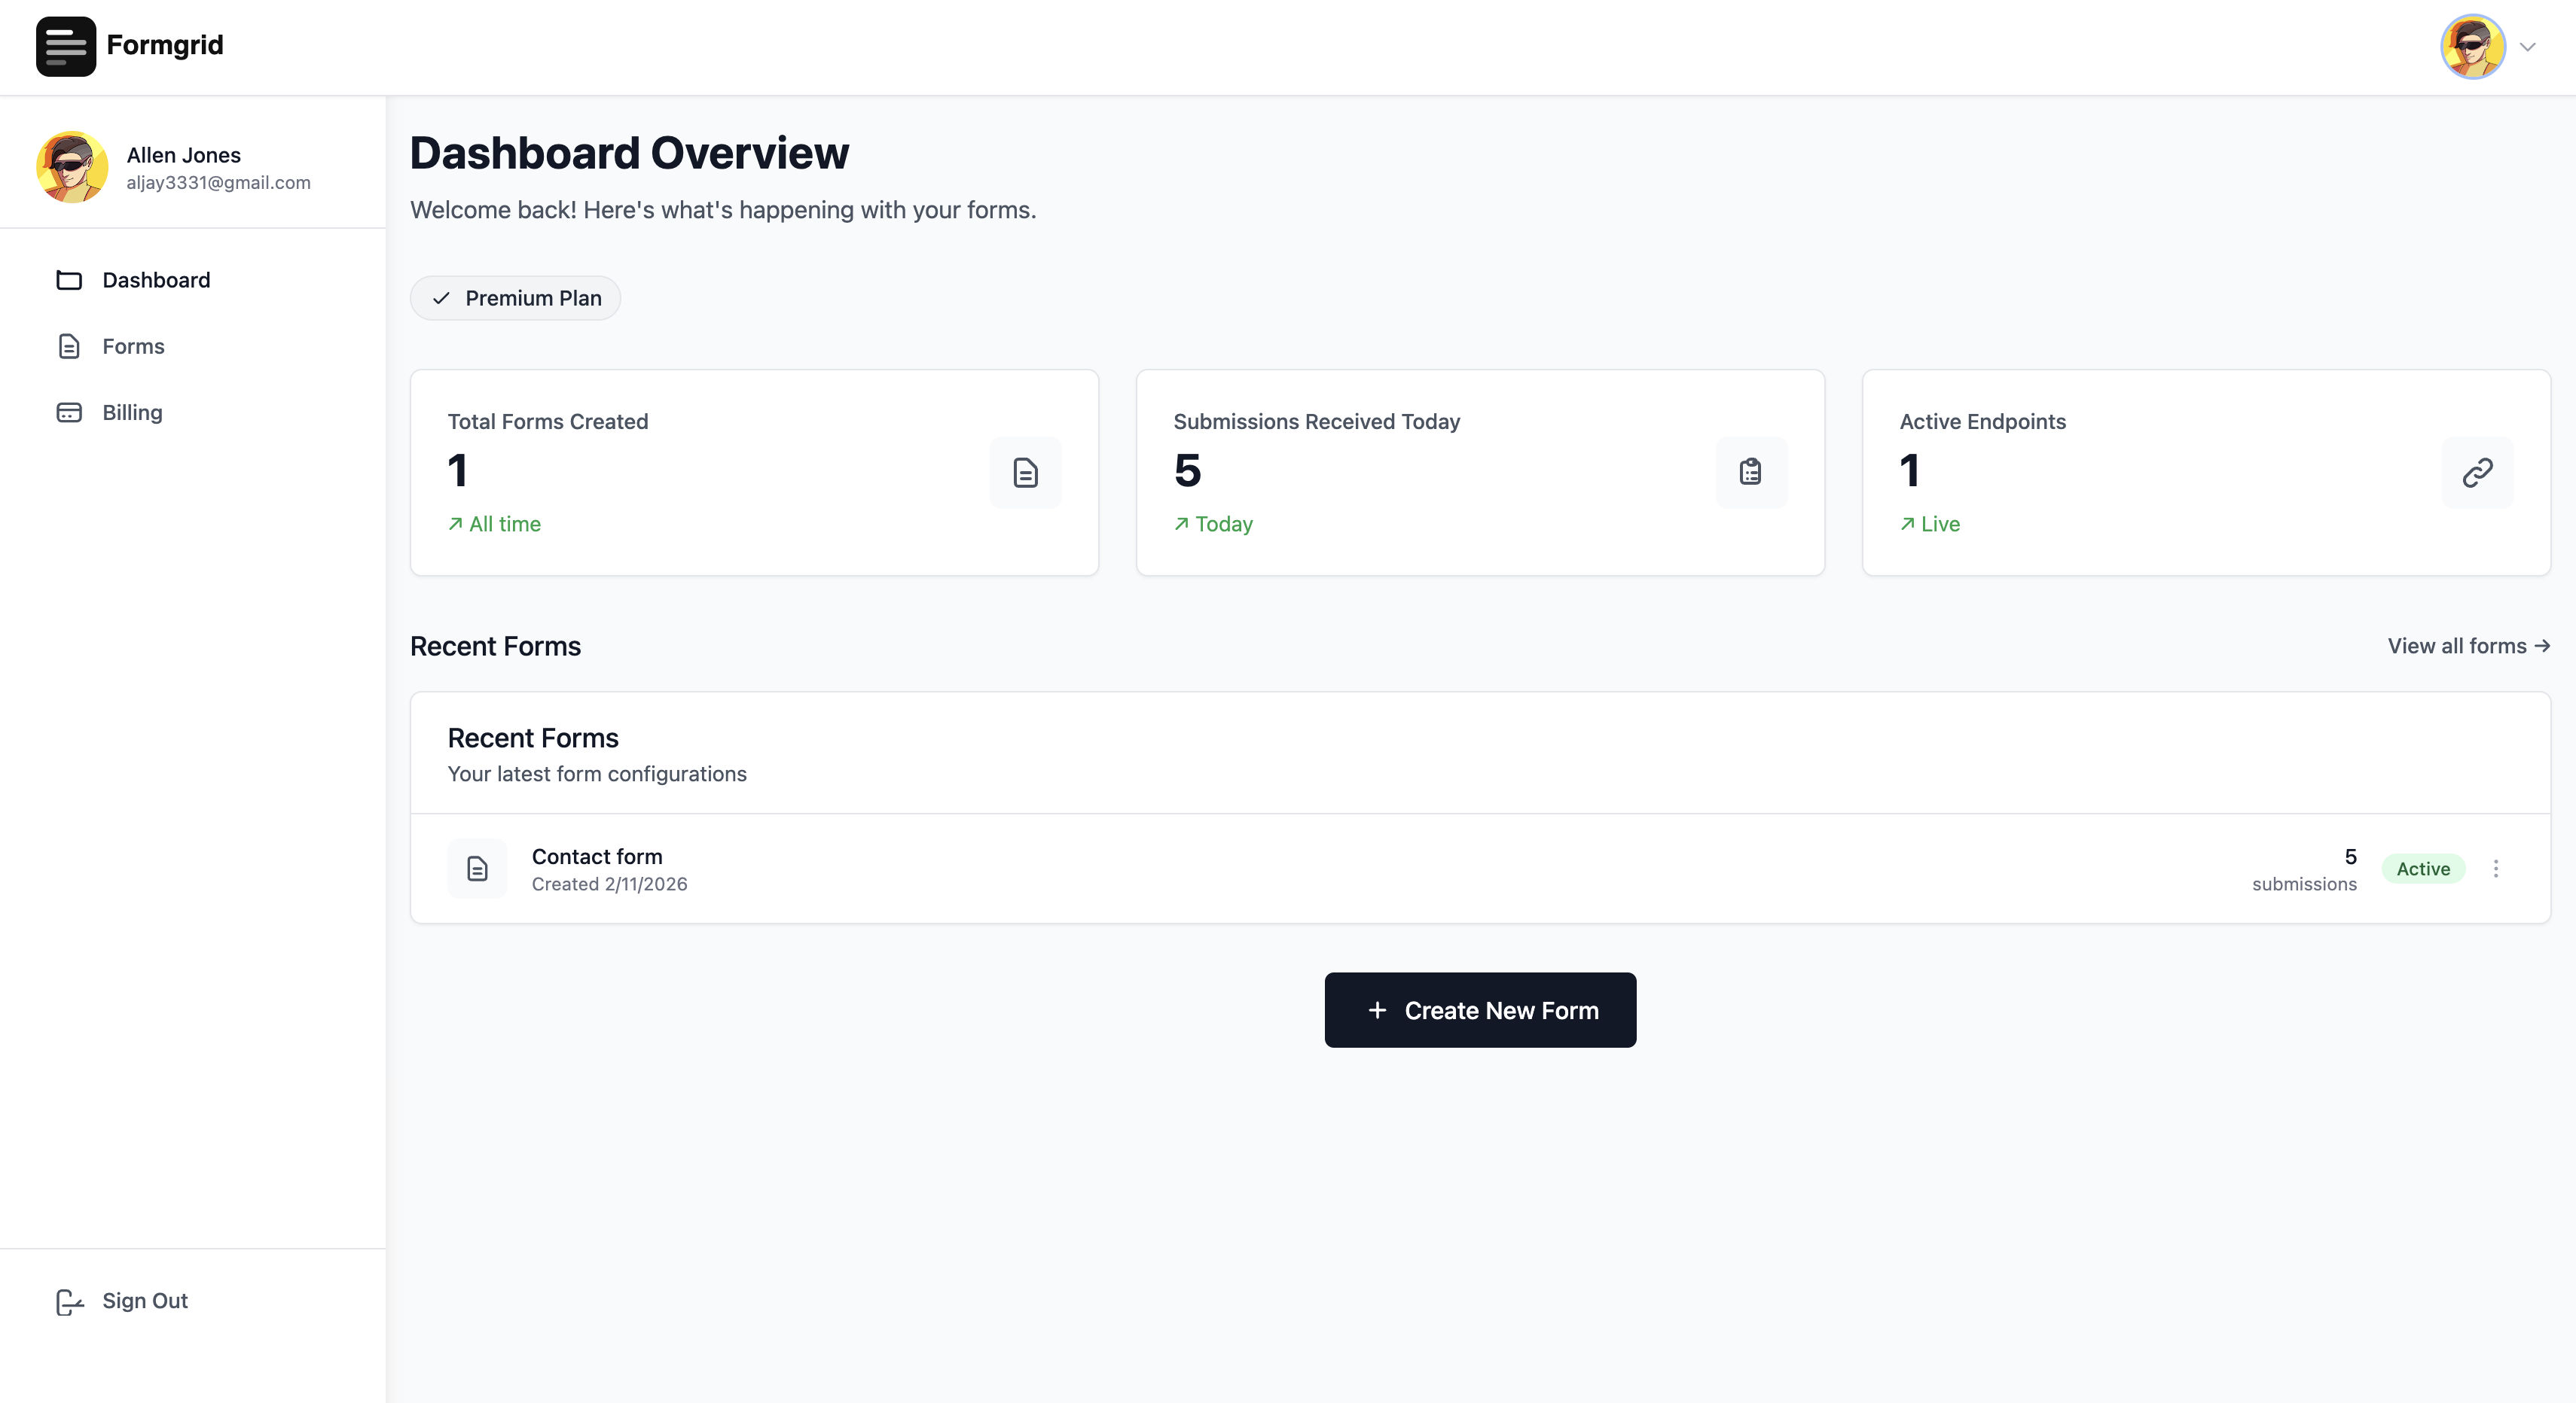Click the Premium Plan badge

(516, 299)
